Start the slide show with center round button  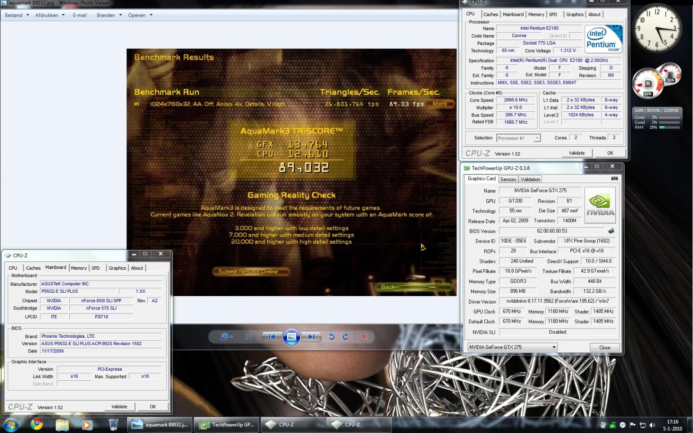[291, 336]
